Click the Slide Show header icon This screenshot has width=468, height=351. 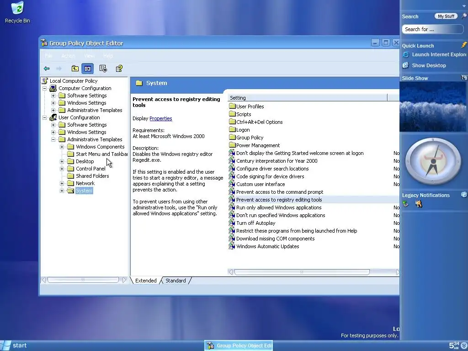coord(464,78)
